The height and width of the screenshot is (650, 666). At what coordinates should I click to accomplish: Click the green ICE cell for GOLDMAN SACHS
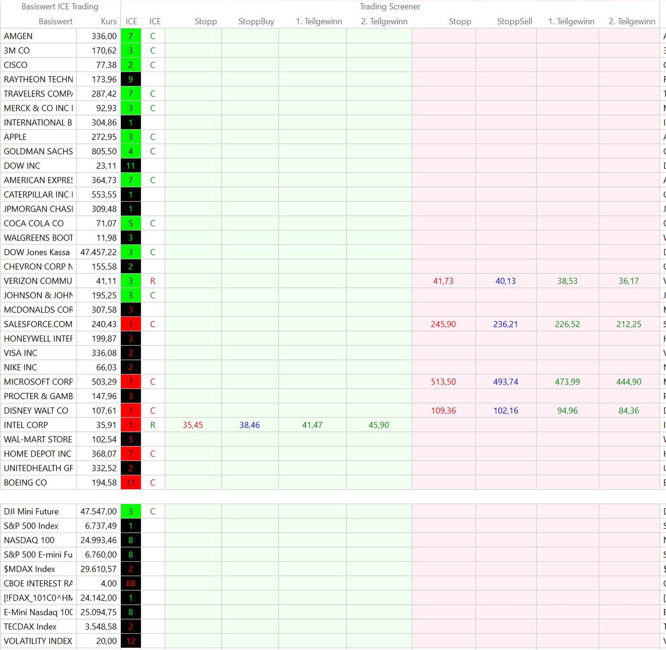(130, 151)
